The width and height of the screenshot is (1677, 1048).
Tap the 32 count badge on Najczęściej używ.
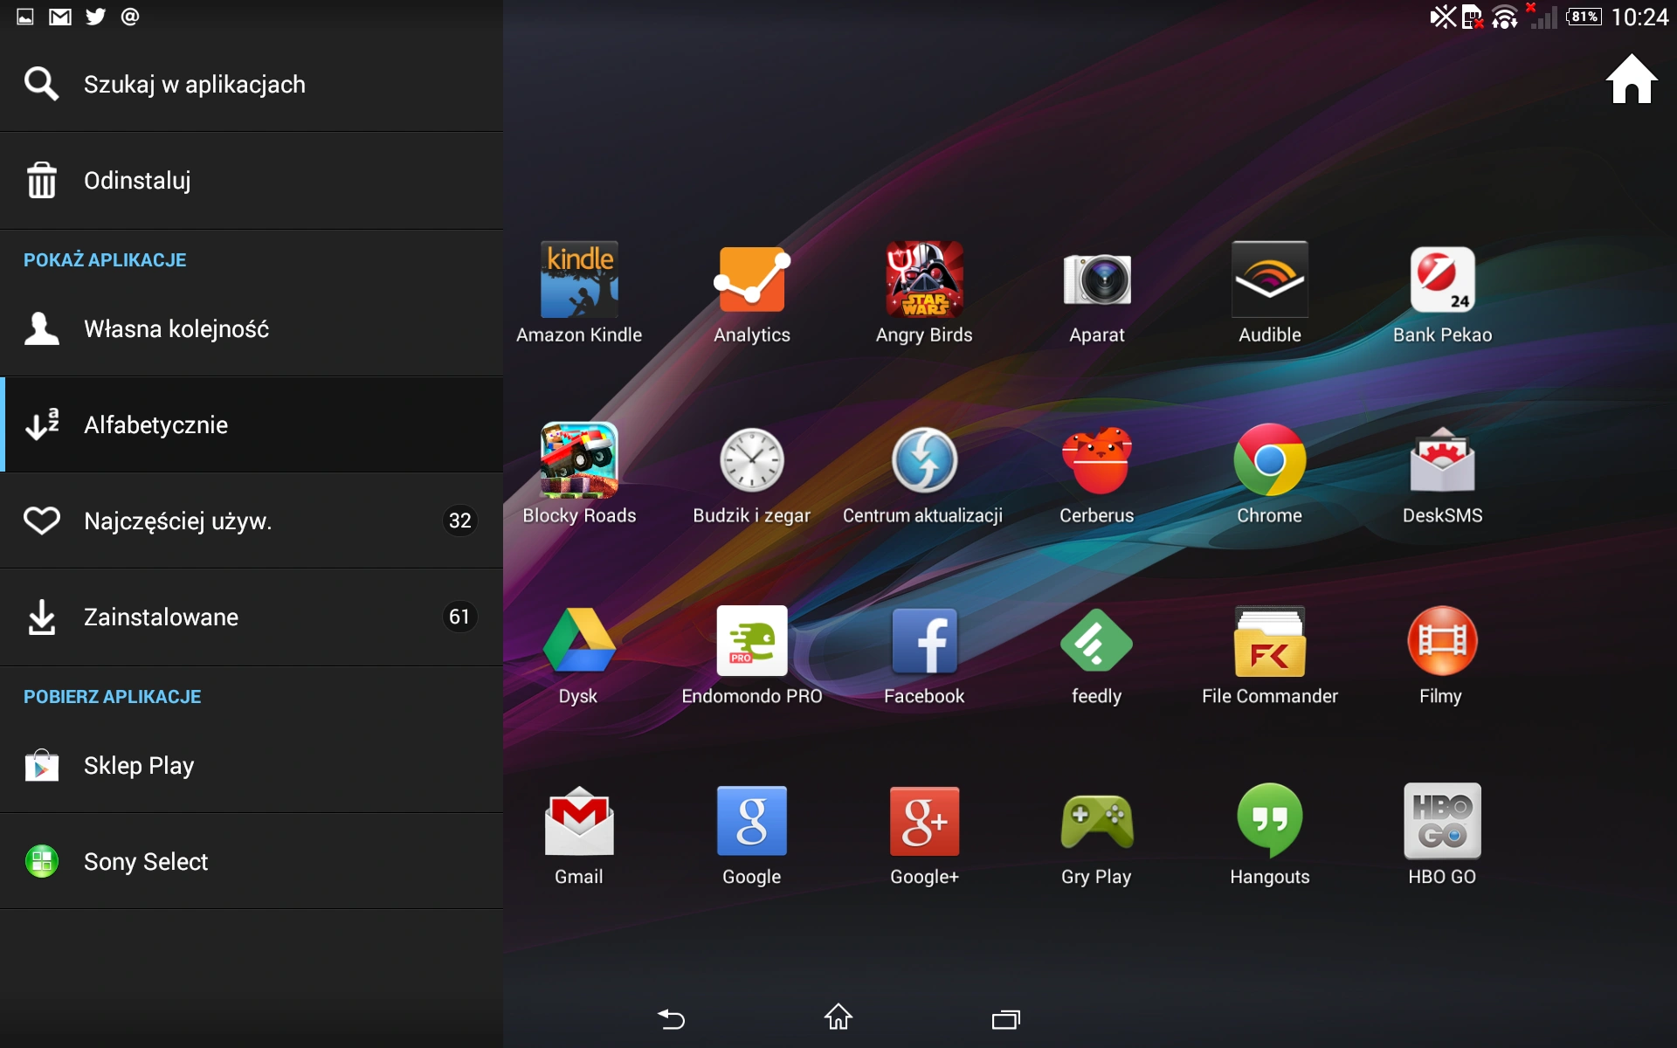point(459,521)
